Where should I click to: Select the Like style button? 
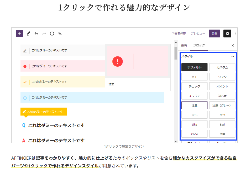pyautogui.click(x=194, y=125)
